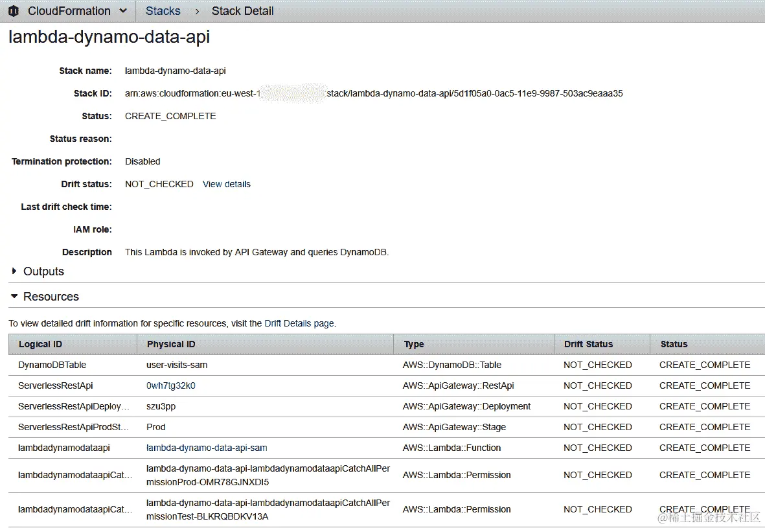Viewport: 765px width, 528px height.
Task: Click the AWS::DynamoDB::Table type cell
Action: click(451, 365)
